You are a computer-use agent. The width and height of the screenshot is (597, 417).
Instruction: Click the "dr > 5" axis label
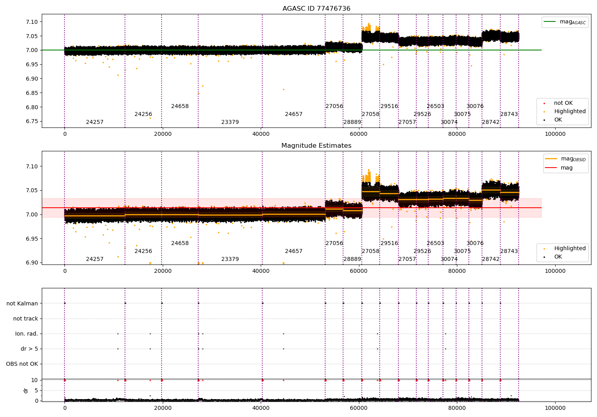click(29, 349)
